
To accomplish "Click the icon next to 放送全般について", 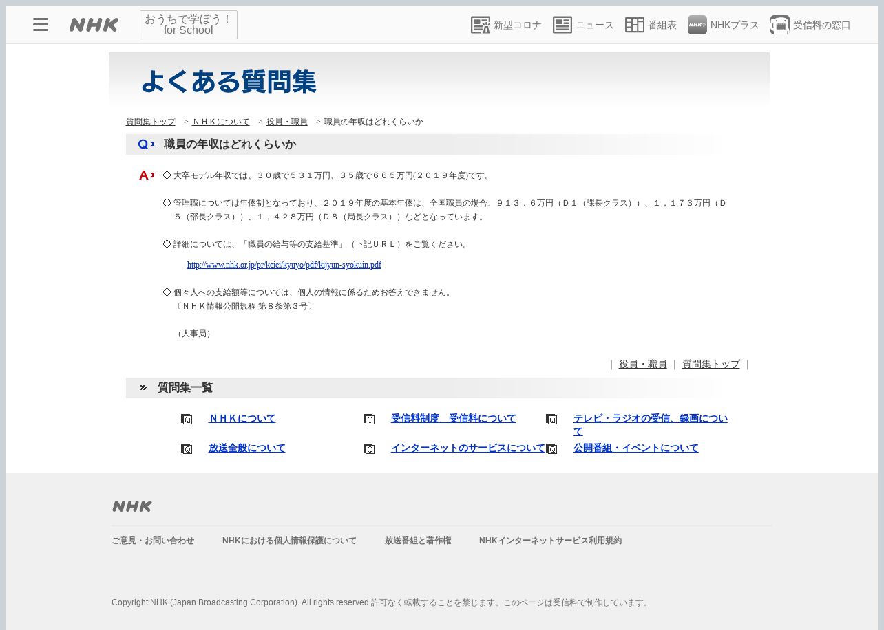I will coord(187,448).
